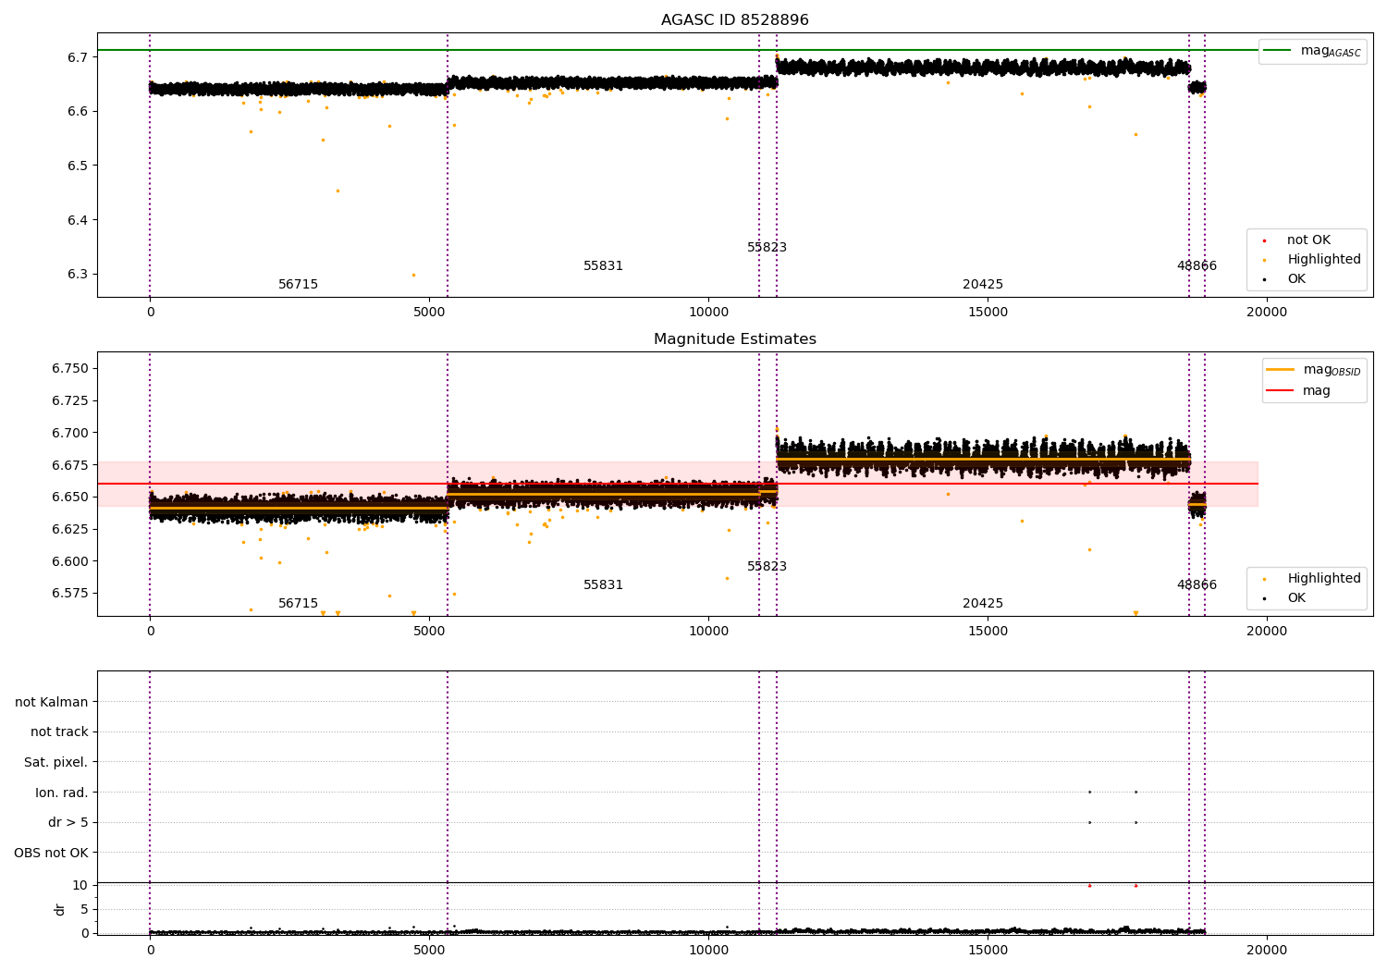The image size is (1387, 971).
Task: Click the 10000 x-tick under the top plot
Action: [x=708, y=313]
